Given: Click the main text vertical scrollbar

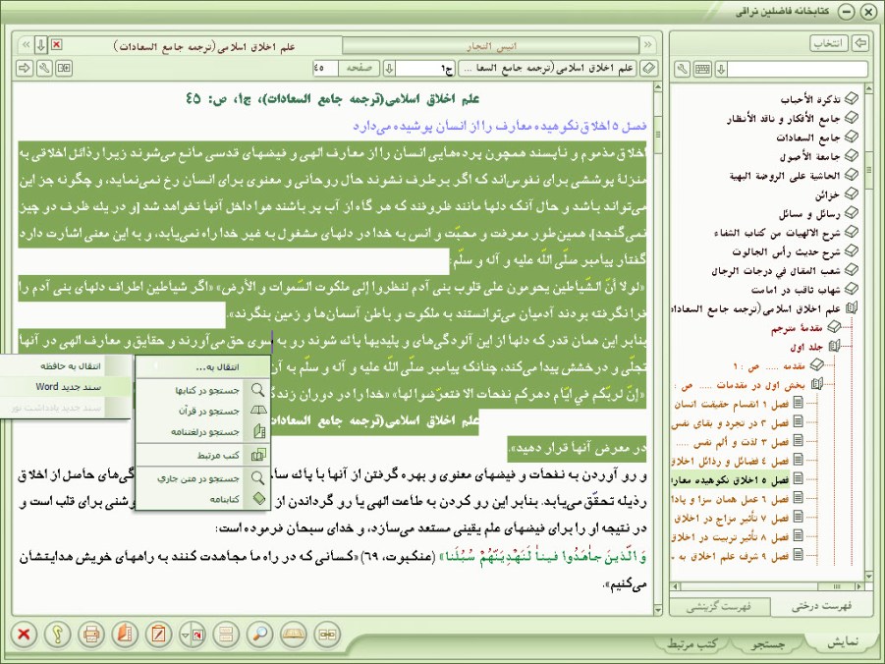Looking at the screenshot, I should (x=657, y=349).
